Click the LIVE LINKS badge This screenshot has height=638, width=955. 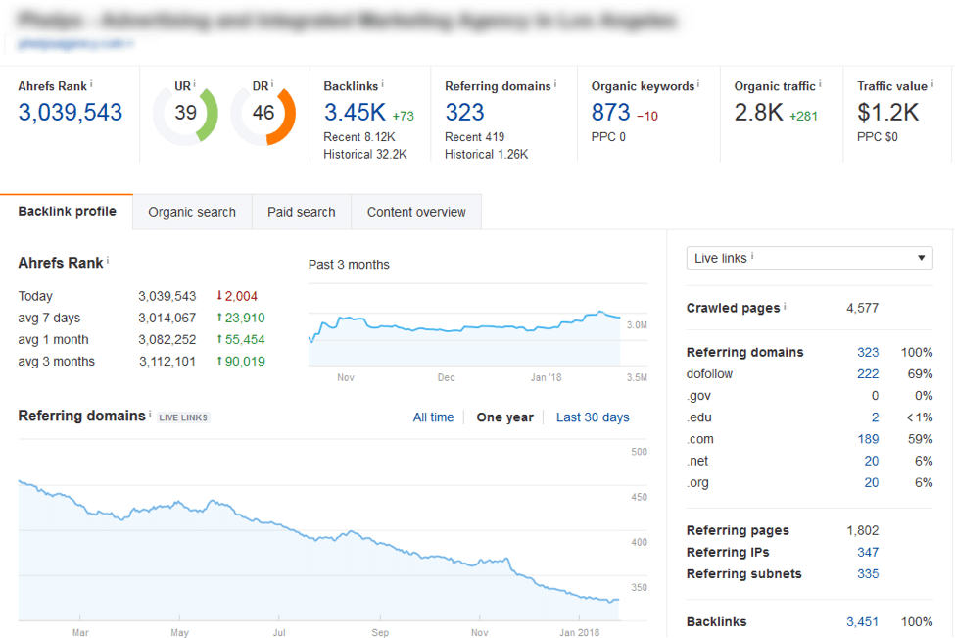pyautogui.click(x=183, y=417)
